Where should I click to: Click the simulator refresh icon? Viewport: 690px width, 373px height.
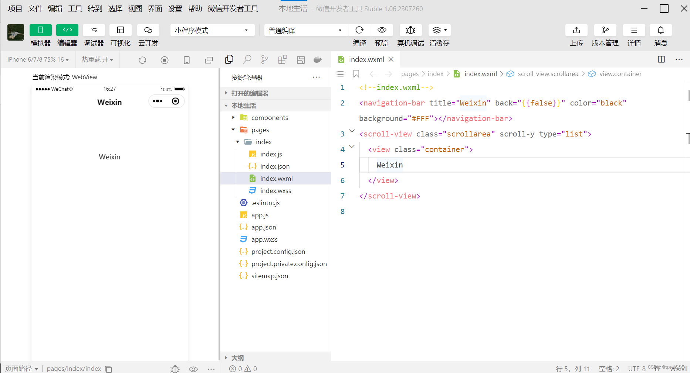(142, 60)
